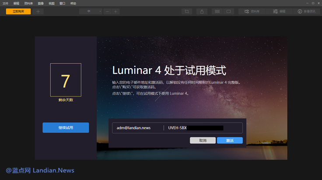Open the 编辑 edit sliders panel
The image size is (322, 180).
coord(279,11)
